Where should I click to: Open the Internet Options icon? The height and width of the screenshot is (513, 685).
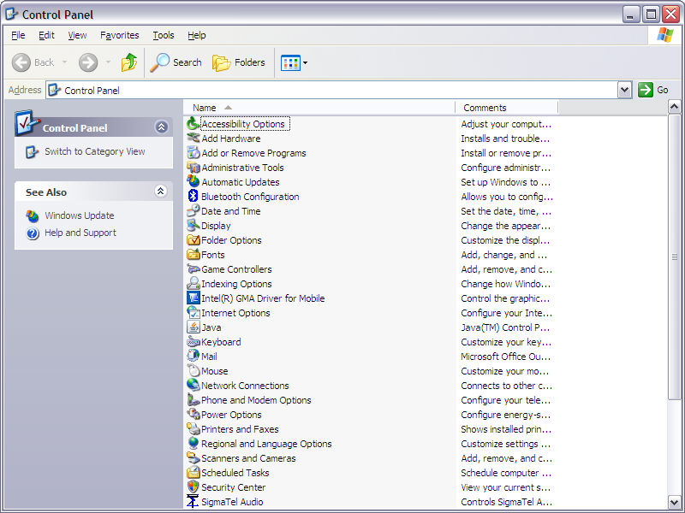(x=194, y=313)
